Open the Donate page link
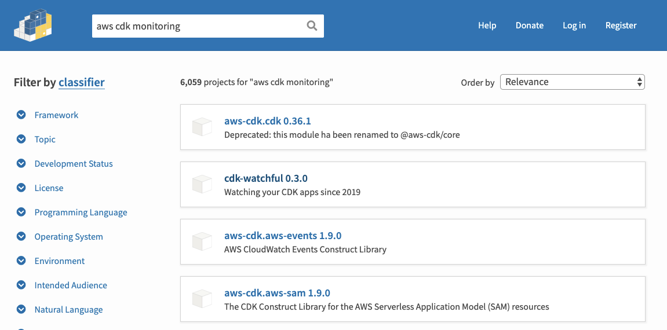The width and height of the screenshot is (667, 330). tap(530, 25)
